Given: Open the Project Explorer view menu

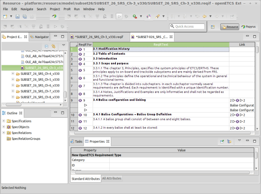Looking at the screenshot, I should point(63,45).
